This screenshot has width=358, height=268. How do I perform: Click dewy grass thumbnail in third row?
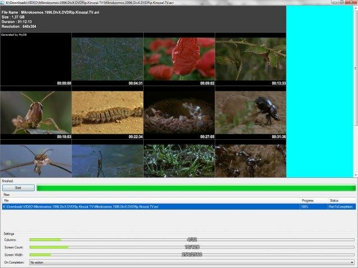[x=179, y=159]
